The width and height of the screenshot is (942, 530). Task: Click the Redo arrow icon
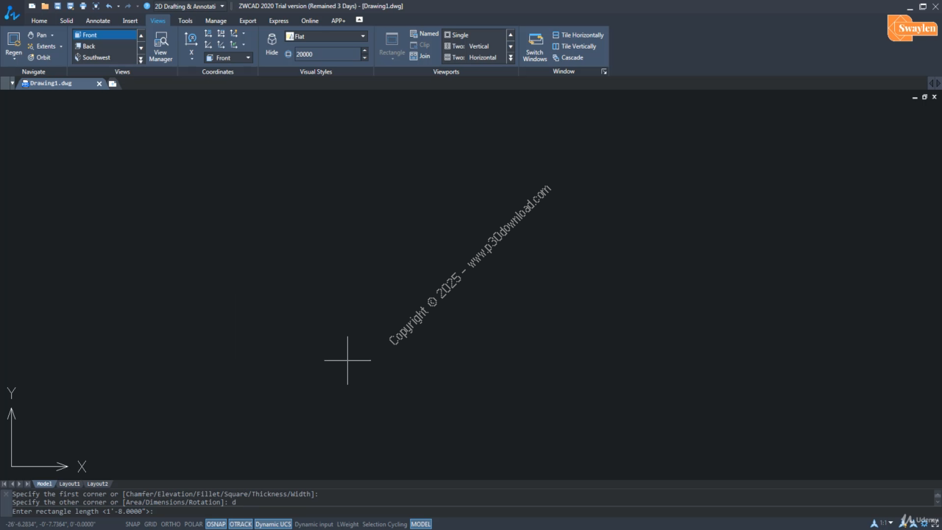click(x=127, y=6)
